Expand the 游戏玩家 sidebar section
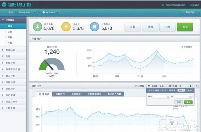Viewport: 201px width, 132px height. coord(13,50)
